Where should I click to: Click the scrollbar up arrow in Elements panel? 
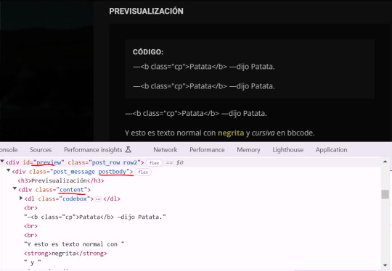(x=385, y=162)
